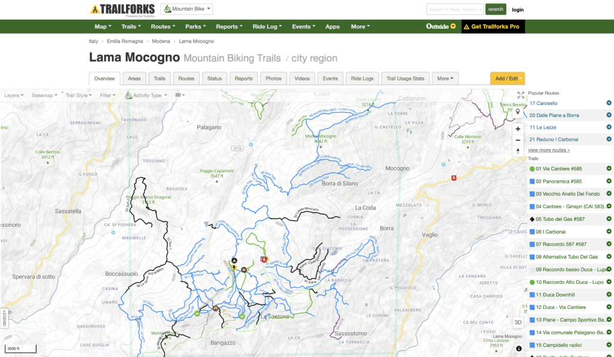The width and height of the screenshot is (614, 357).
Task: Open 15 Campidello radici trail
Action: (x=558, y=345)
